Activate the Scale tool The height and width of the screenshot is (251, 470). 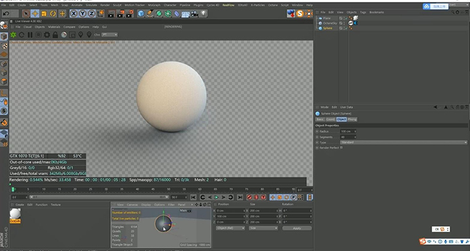[x=44, y=14]
